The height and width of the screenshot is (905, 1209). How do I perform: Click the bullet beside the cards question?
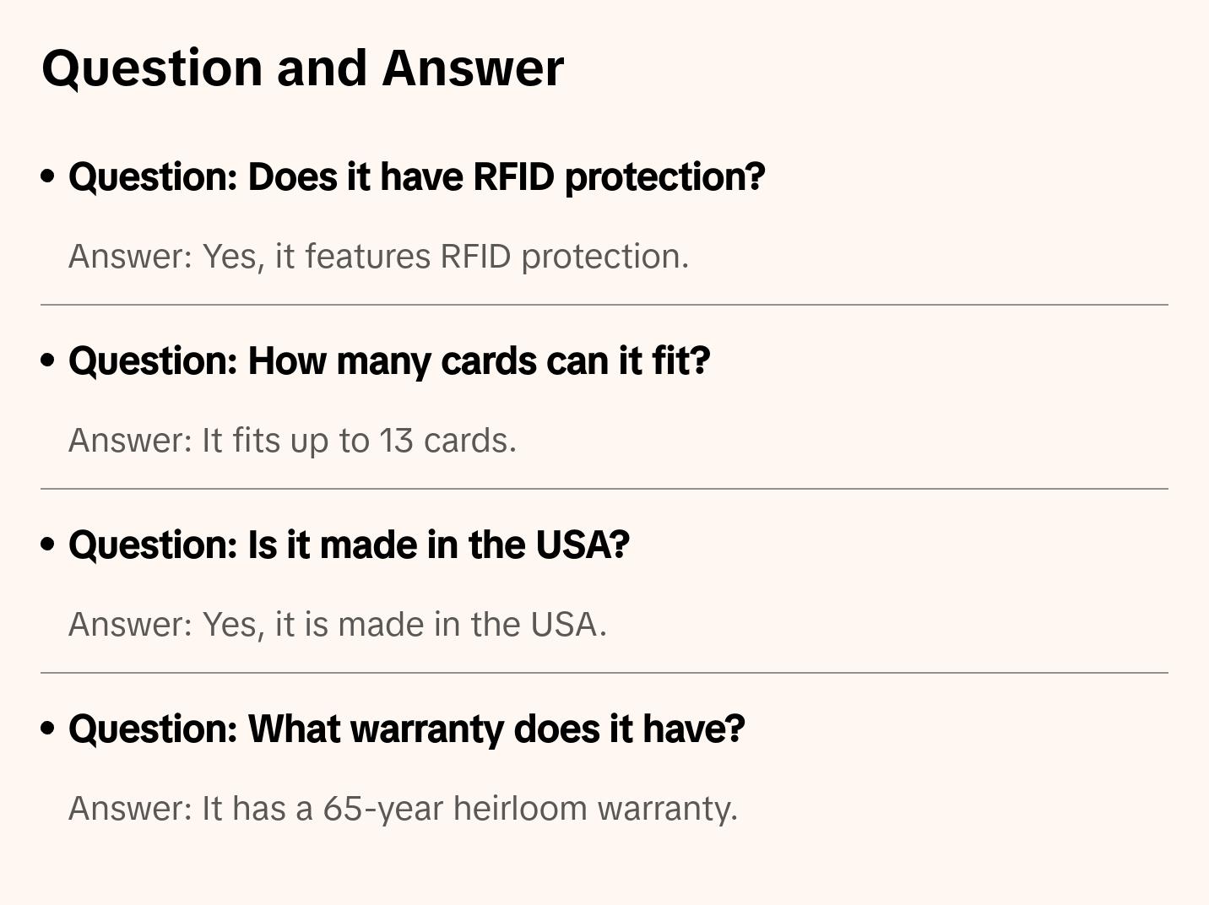[x=48, y=360]
